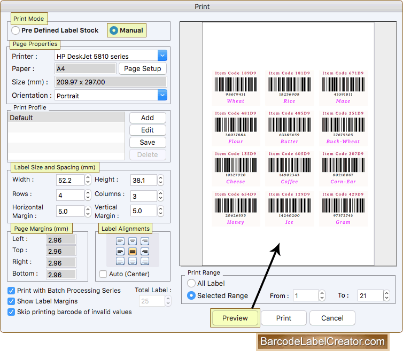Image resolution: width=403 pixels, height=351 pixels.
Task: Open Page Setup
Action: coord(143,68)
